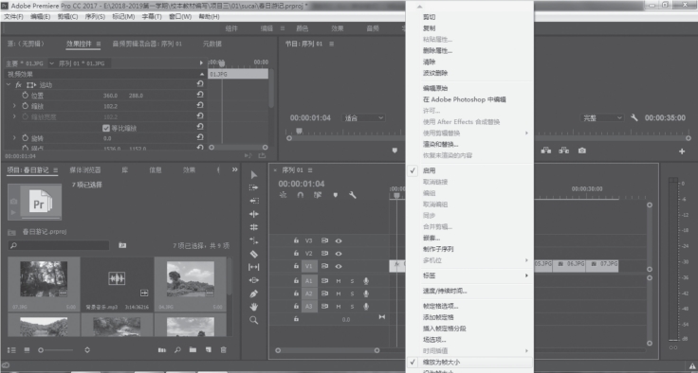Open Program Monitor button editor plus

[682, 151]
